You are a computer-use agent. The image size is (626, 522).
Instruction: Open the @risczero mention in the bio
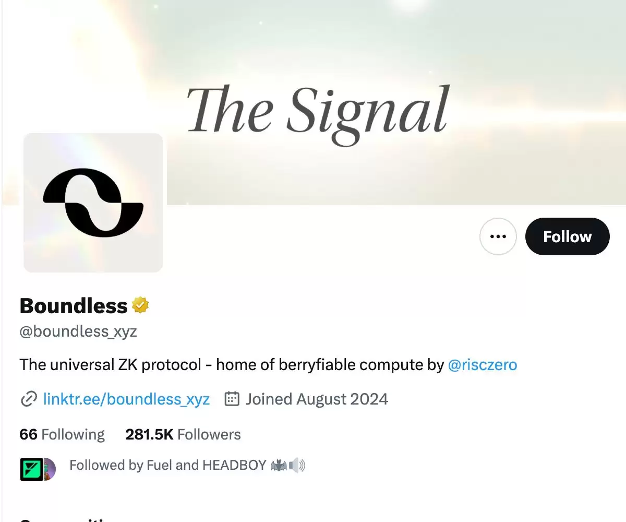click(x=483, y=365)
